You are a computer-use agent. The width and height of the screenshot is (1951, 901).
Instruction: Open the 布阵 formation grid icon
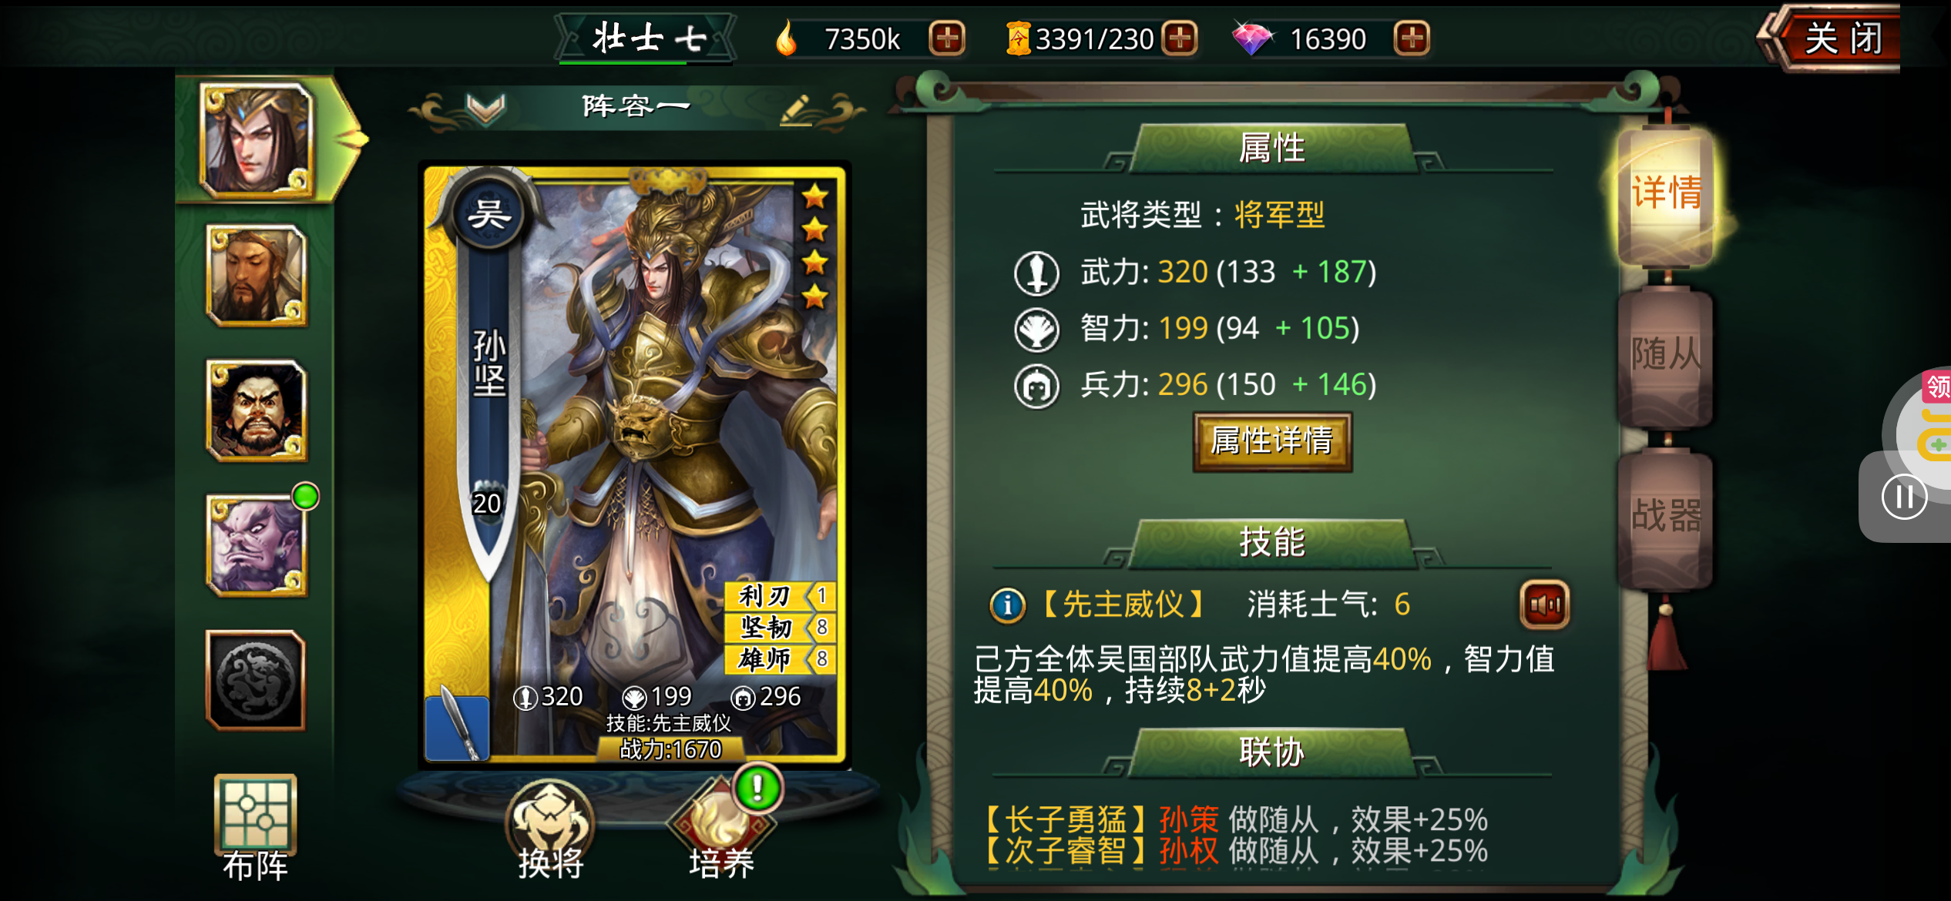[x=255, y=827]
